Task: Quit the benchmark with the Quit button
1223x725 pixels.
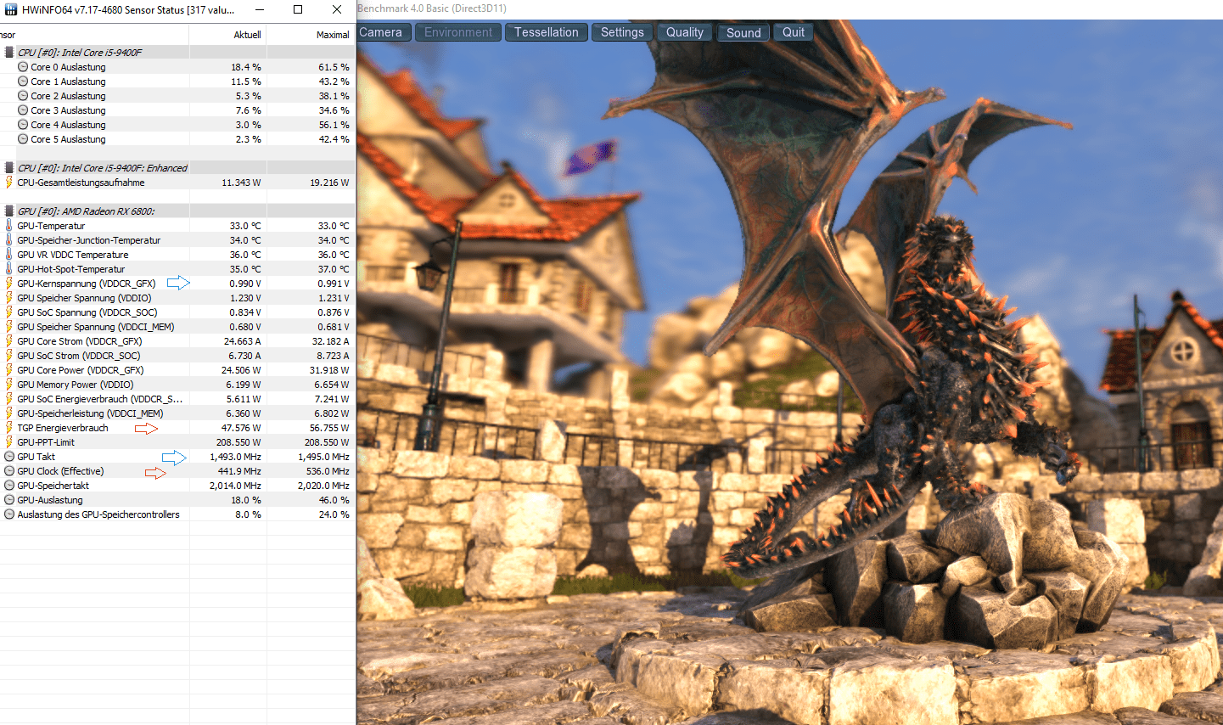Action: 794,32
